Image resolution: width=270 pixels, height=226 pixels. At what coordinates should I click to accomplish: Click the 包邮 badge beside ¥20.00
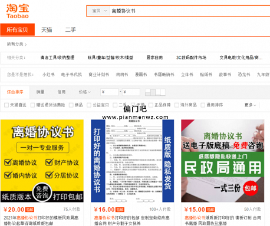coord(29,210)
